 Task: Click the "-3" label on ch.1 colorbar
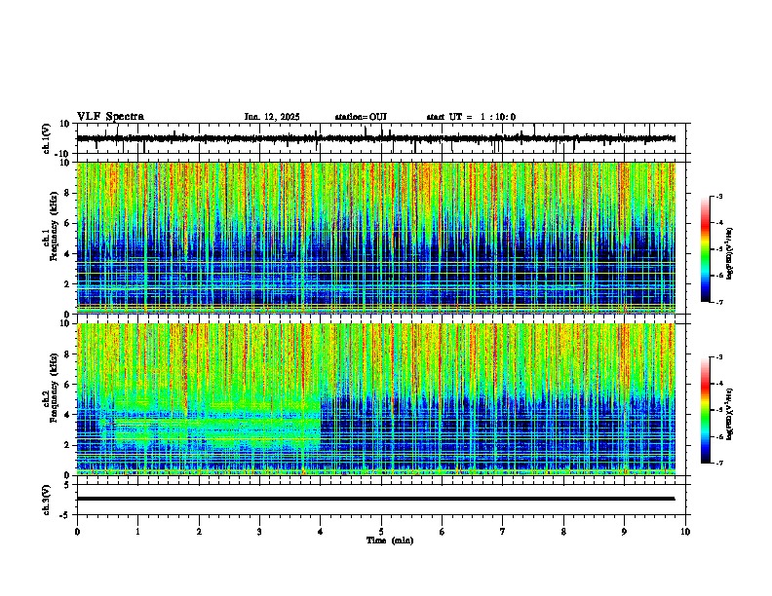point(718,196)
